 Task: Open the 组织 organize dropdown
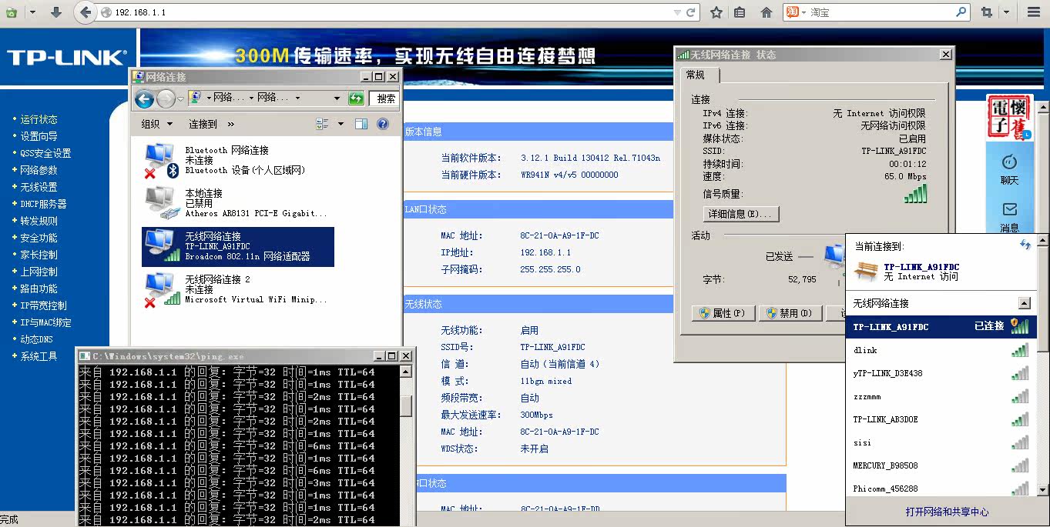(156, 124)
